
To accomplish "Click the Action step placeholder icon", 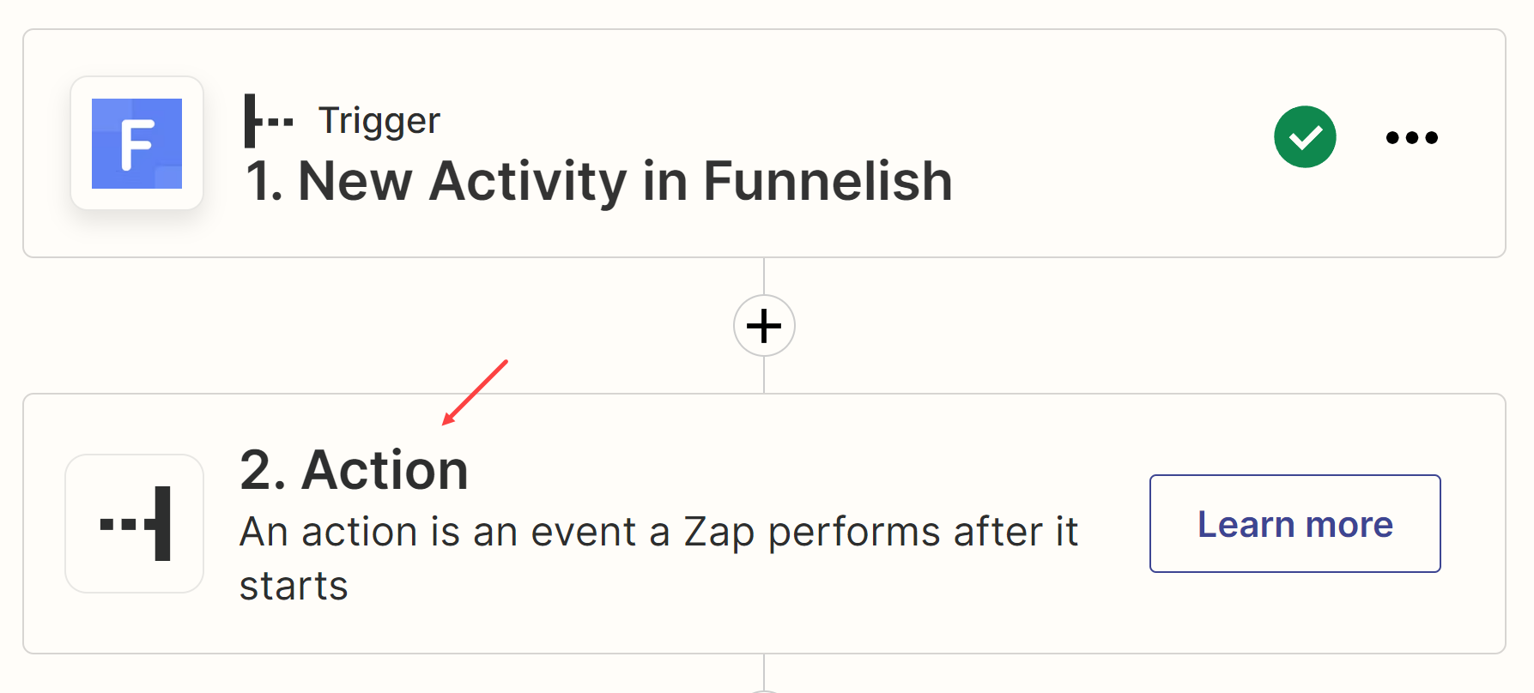I will (x=135, y=523).
